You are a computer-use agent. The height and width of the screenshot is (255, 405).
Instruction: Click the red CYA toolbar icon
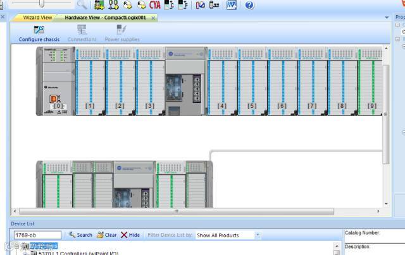(x=155, y=4)
